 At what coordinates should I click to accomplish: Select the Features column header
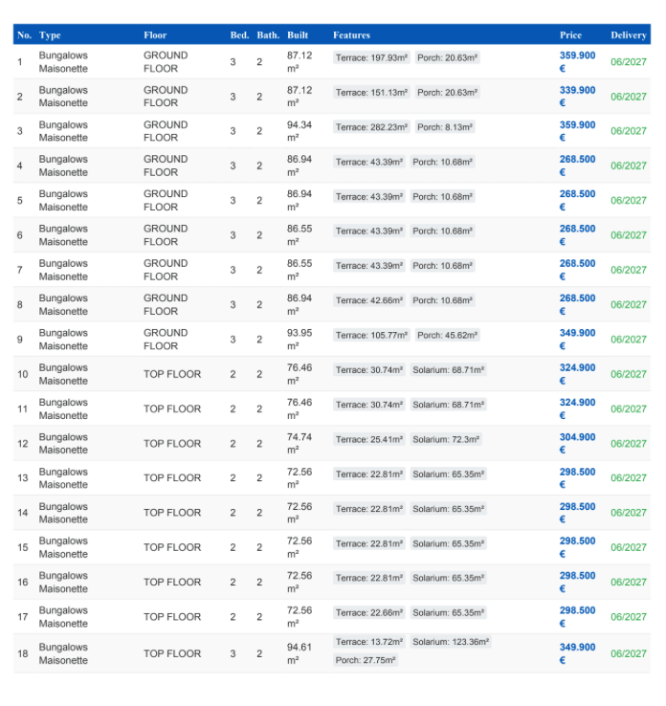point(351,35)
